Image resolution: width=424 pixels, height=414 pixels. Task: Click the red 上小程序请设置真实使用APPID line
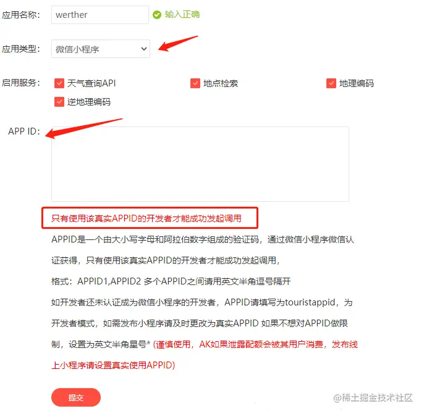113,365
